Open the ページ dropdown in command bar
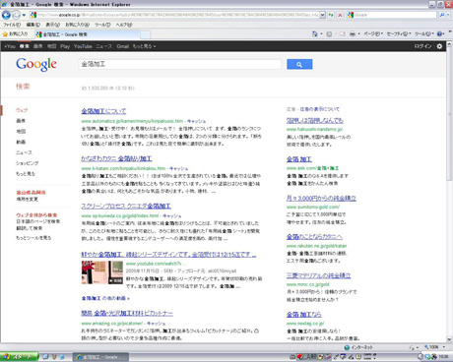Viewport: 453px width, 362px height. click(x=373, y=33)
